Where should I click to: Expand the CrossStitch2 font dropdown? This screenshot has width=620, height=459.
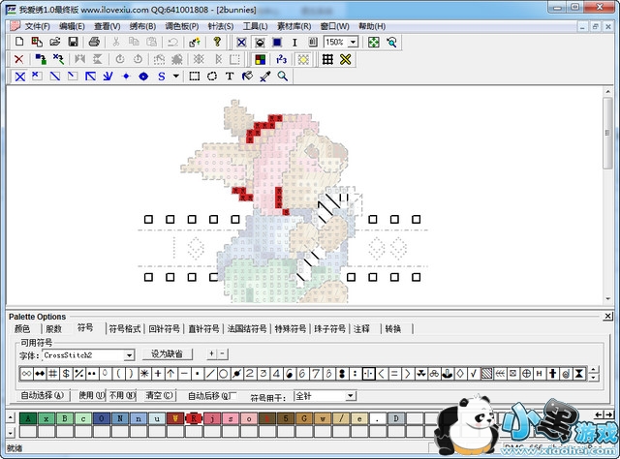129,355
